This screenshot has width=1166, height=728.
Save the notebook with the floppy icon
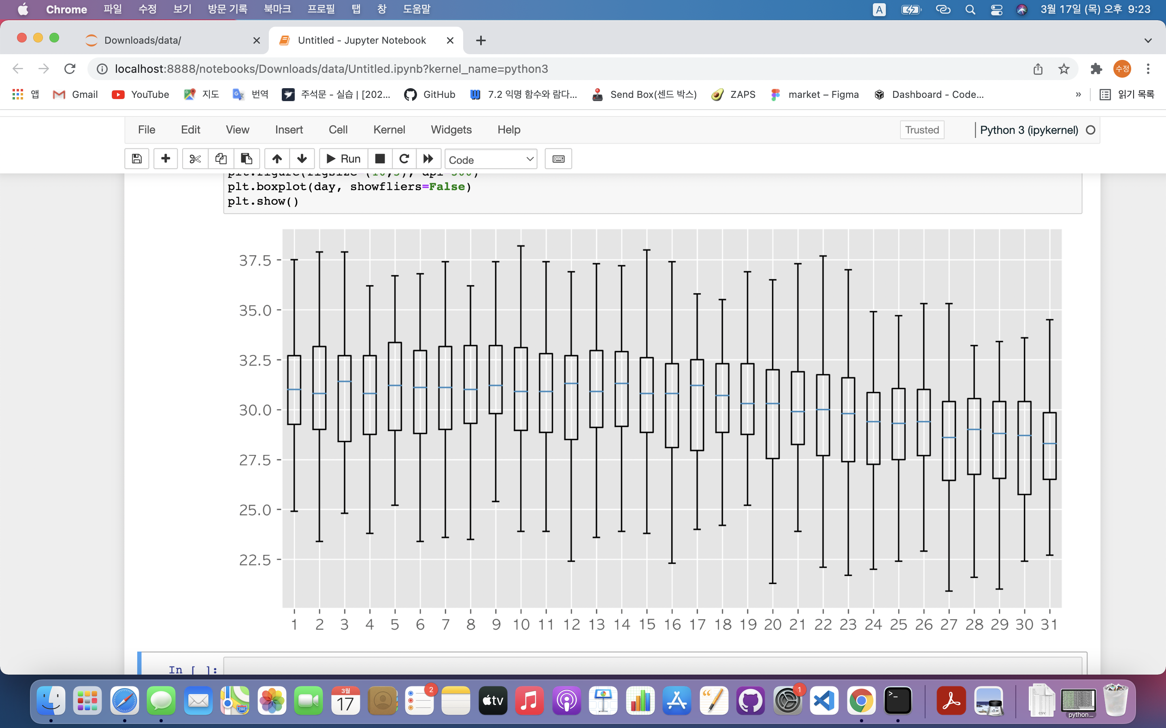click(137, 159)
